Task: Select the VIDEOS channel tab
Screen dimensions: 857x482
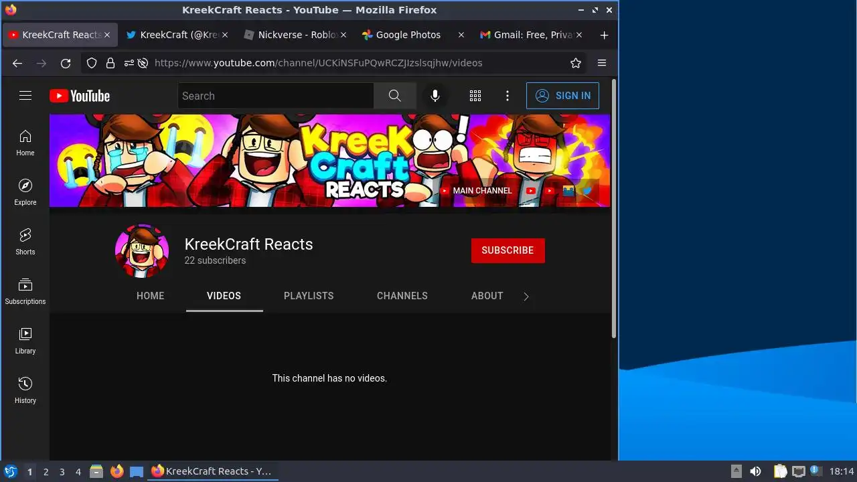Action: (224, 296)
